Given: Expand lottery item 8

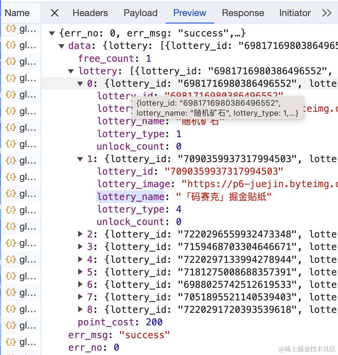Looking at the screenshot, I should (x=80, y=309).
